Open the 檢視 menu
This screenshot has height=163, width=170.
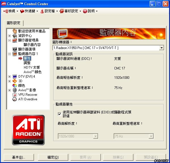(x=11, y=11)
